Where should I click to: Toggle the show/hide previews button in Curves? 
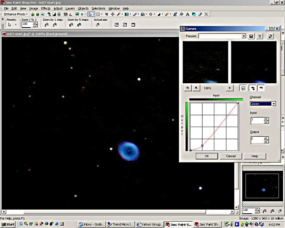[x=243, y=88]
